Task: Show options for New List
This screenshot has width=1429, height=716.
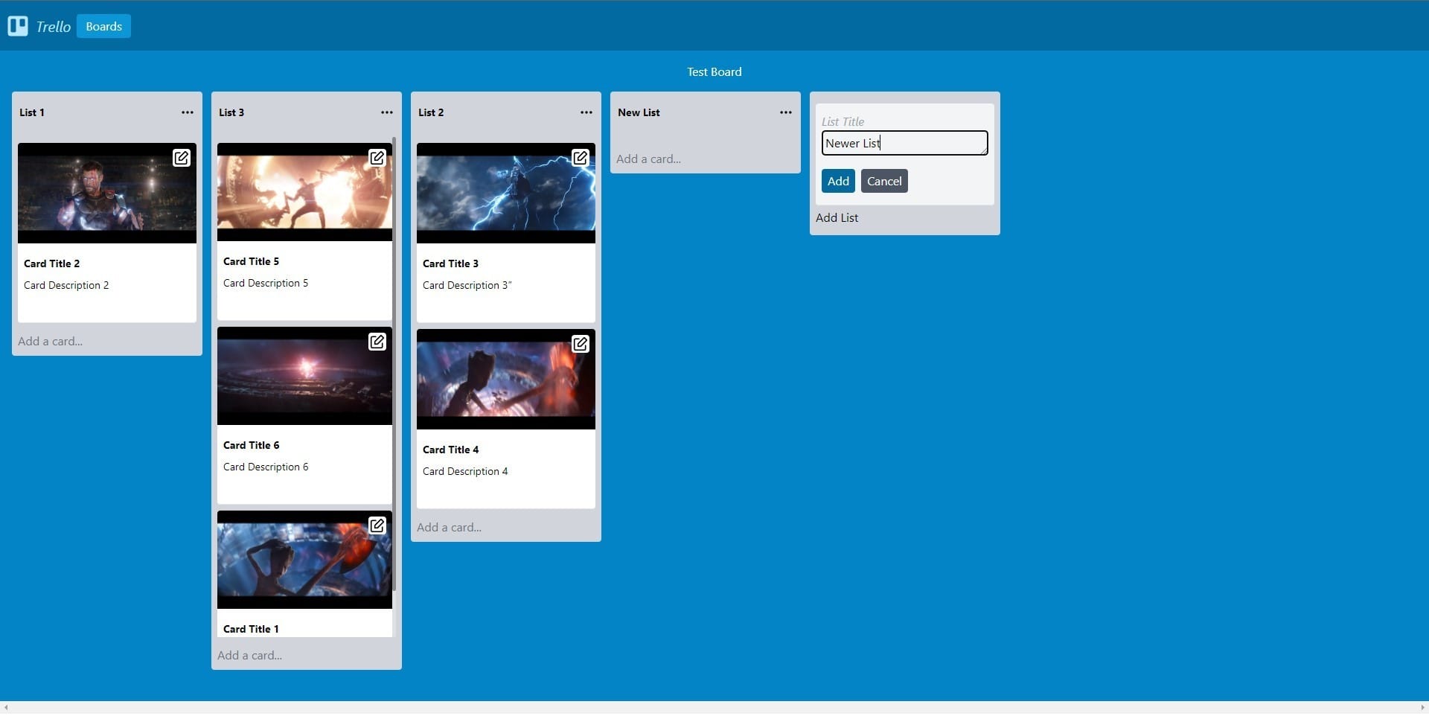Action: click(x=786, y=112)
